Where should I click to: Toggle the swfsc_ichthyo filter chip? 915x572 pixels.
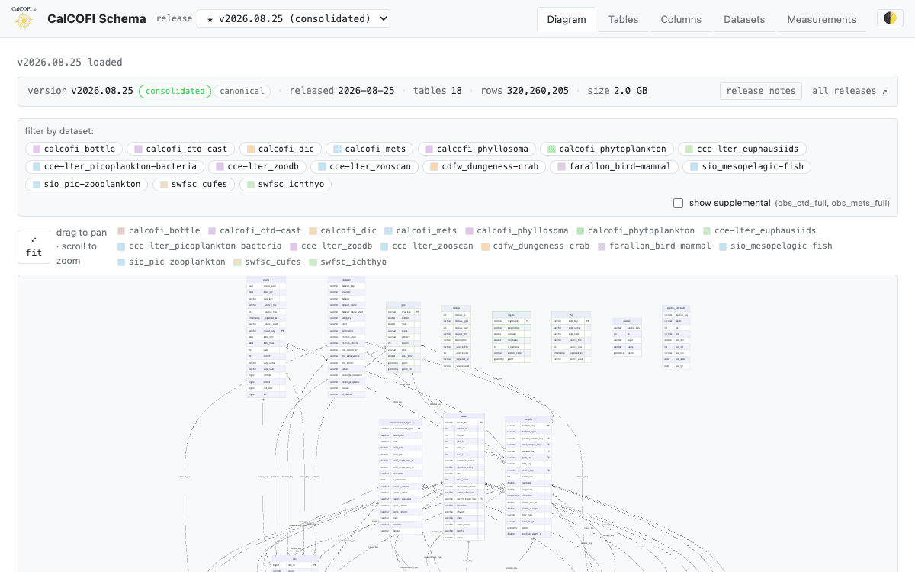[x=285, y=184]
